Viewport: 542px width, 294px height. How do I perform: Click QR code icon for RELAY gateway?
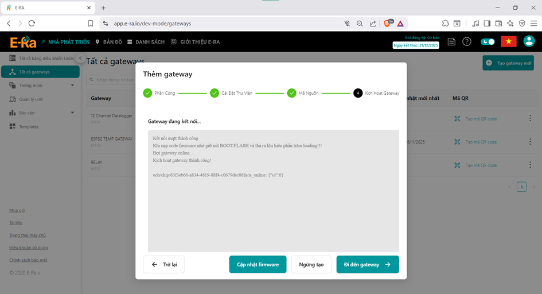457,165
